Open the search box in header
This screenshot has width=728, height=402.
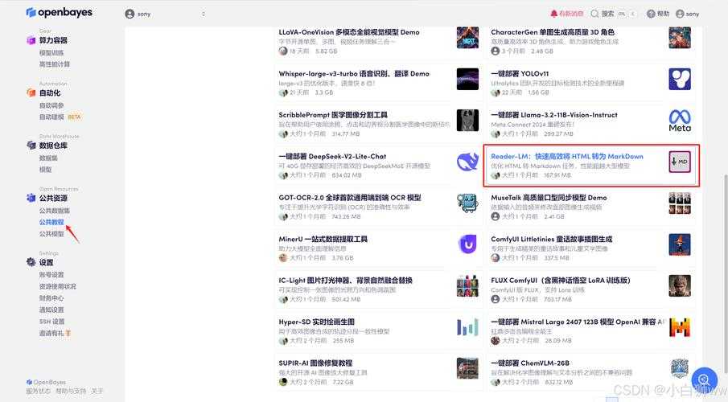pyautogui.click(x=612, y=14)
